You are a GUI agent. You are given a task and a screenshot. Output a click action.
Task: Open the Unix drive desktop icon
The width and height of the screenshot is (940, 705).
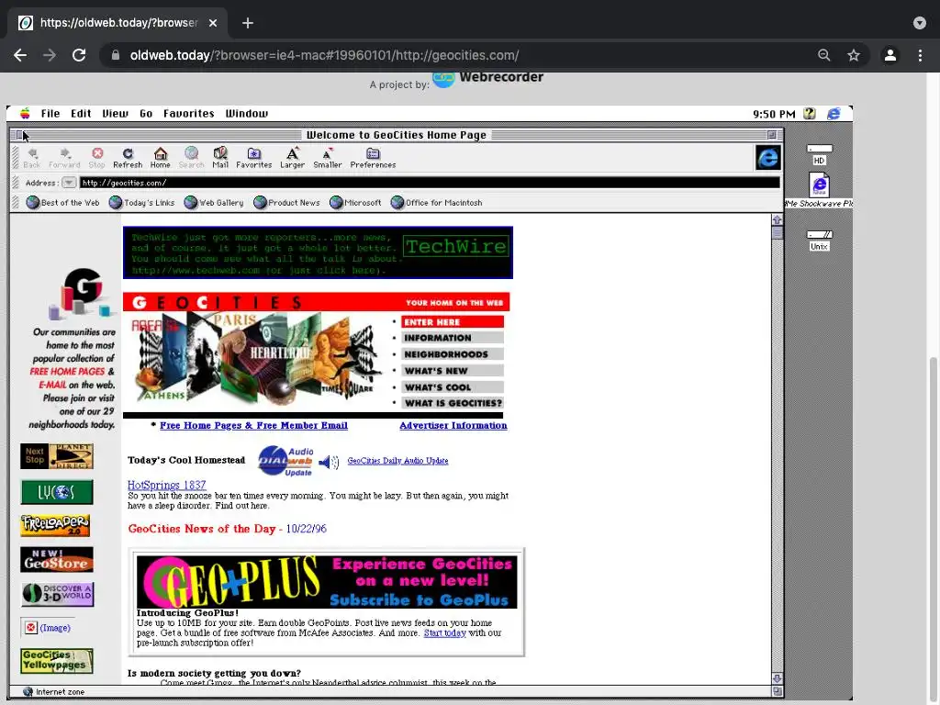[x=819, y=241]
